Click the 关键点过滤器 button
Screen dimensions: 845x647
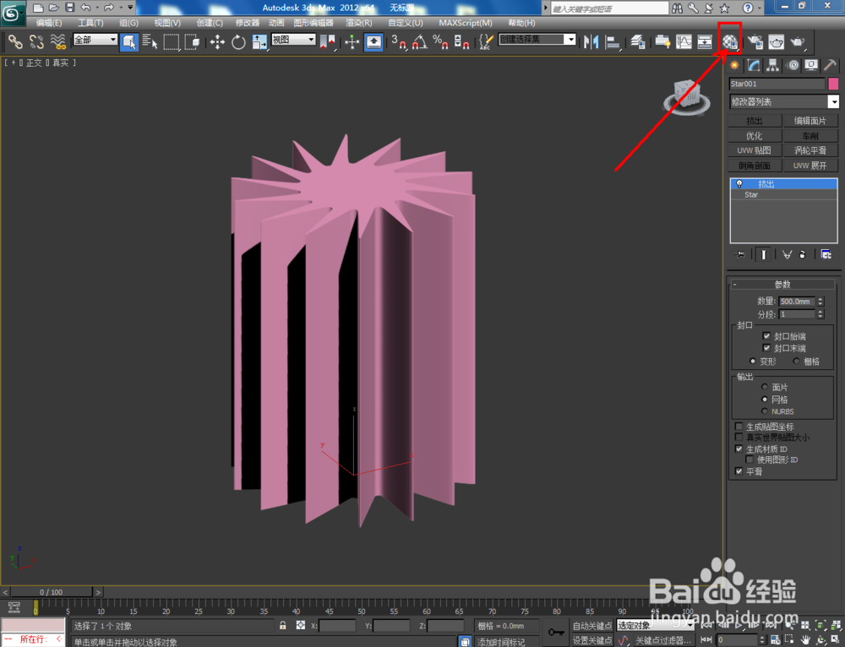(663, 640)
